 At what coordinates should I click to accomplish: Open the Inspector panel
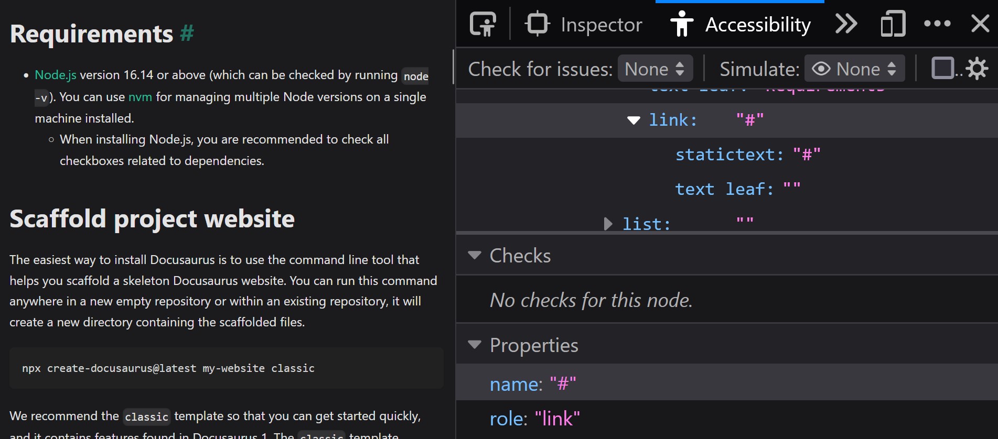click(583, 25)
